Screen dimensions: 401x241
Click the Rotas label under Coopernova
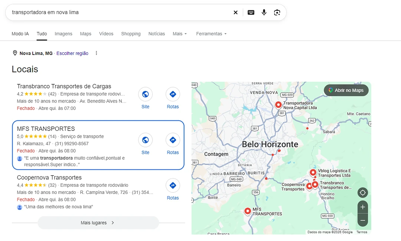pos(173,198)
